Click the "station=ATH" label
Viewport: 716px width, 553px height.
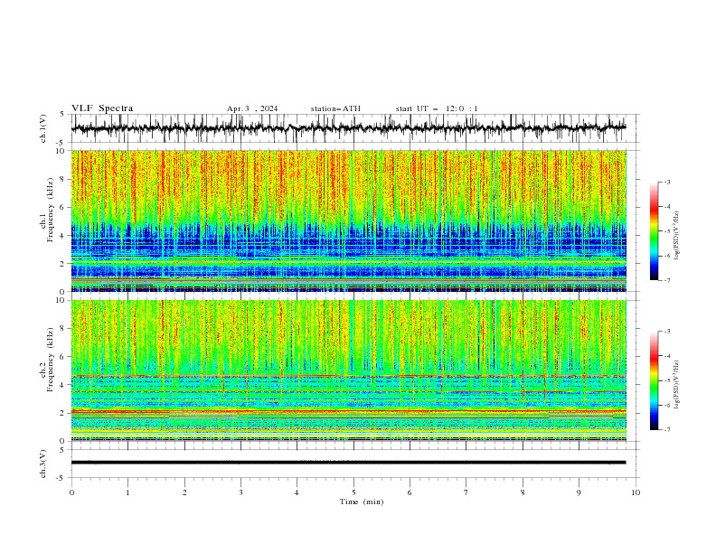[335, 108]
